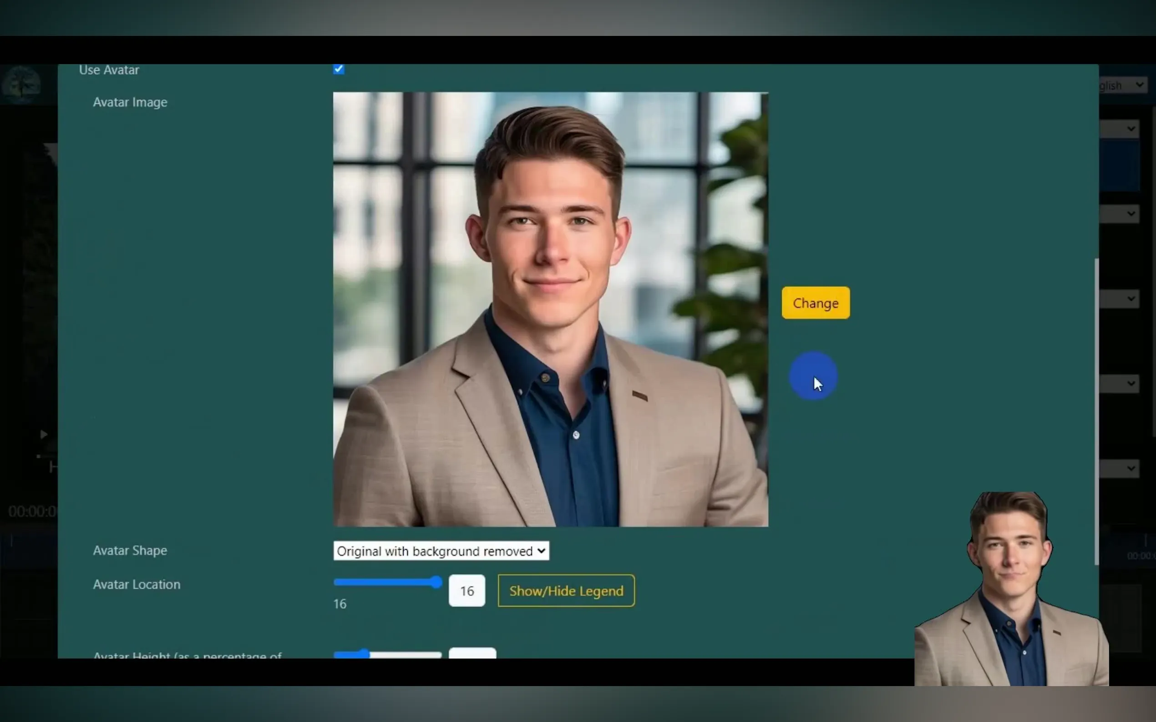Uncheck the Use Avatar checkbox
1156x722 pixels.
pos(338,69)
